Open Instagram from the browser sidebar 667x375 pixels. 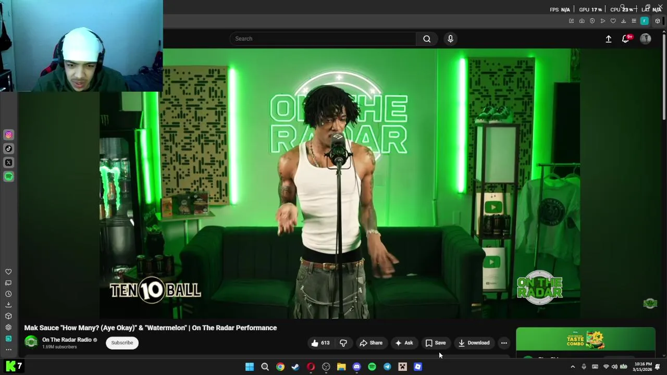(8, 135)
